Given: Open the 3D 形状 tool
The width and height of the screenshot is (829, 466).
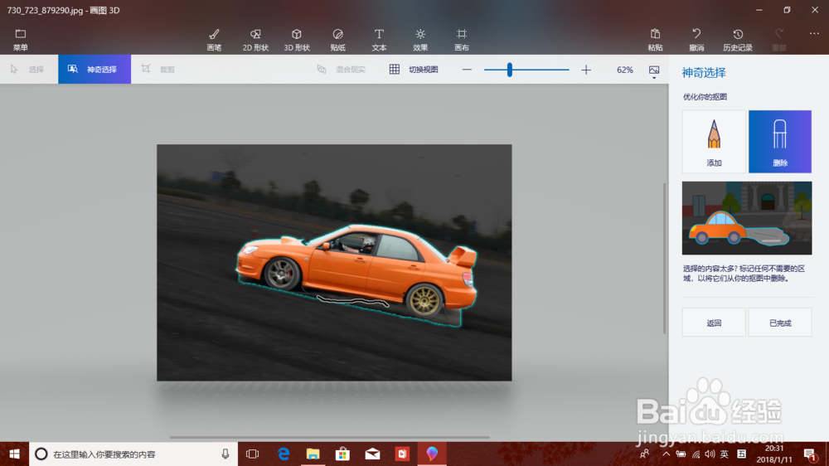Looking at the screenshot, I should [x=297, y=40].
